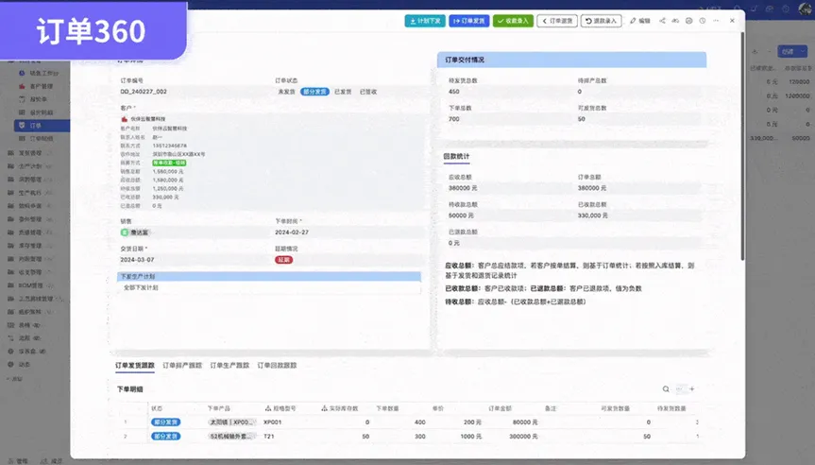
Task: Click the share icon in top toolbar
Action: pyautogui.click(x=662, y=20)
